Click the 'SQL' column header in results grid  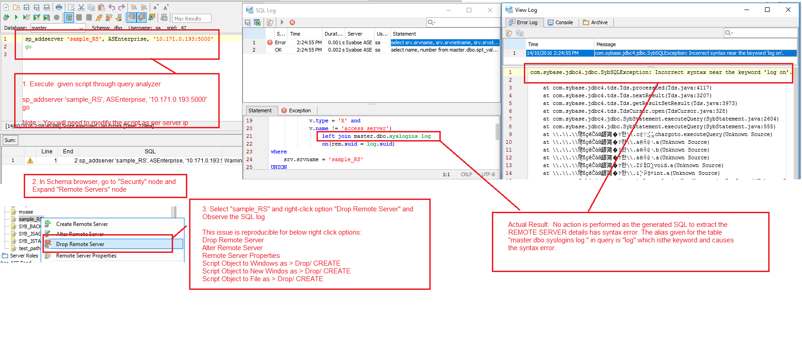point(150,152)
